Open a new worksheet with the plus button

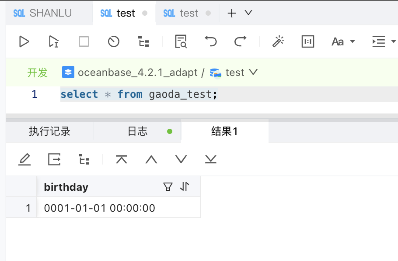231,13
